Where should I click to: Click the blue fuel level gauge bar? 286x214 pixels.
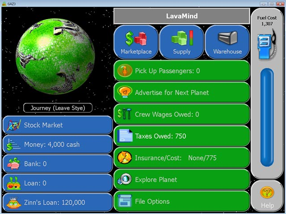[x=267, y=117]
